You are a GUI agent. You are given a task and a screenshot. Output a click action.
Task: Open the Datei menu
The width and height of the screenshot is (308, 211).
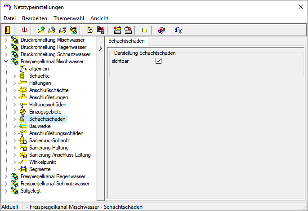tap(9, 18)
